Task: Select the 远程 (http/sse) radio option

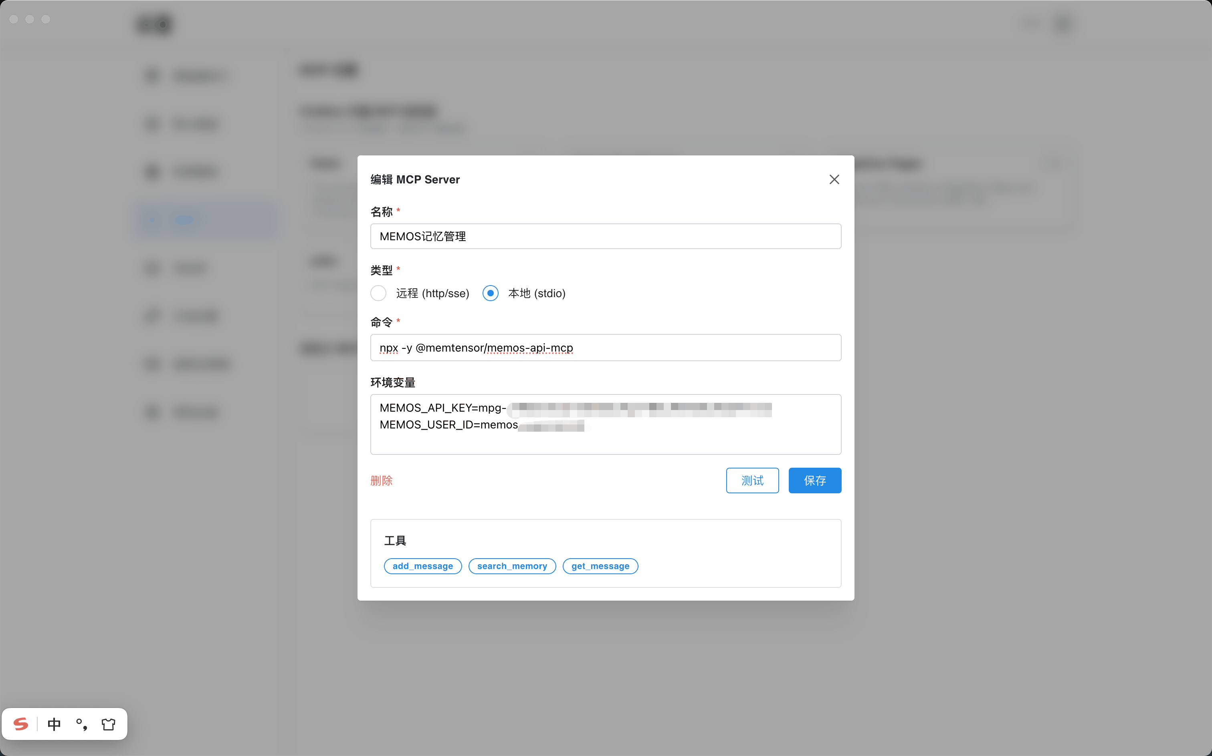Action: (378, 293)
